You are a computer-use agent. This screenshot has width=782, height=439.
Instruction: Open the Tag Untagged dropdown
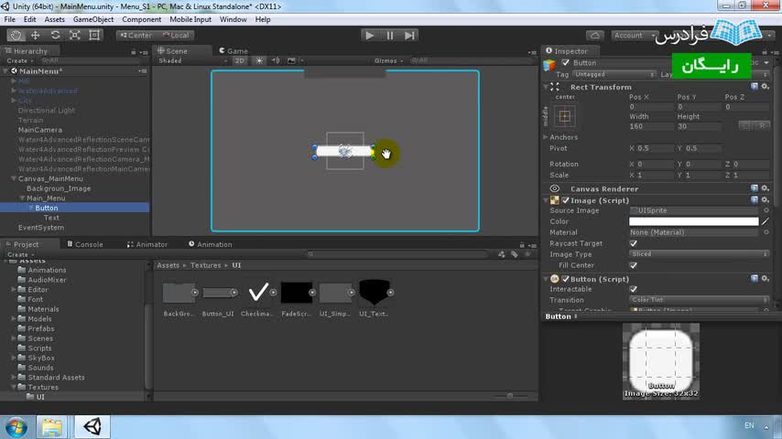(x=614, y=74)
